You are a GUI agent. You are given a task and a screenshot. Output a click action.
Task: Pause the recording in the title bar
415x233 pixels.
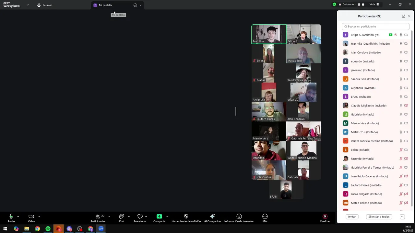coord(359,5)
